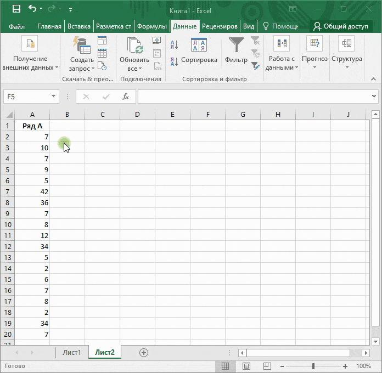Image resolution: width=382 pixels, height=373 pixels.
Task: Switch to the Лист1 sheet tab
Action: (71, 352)
